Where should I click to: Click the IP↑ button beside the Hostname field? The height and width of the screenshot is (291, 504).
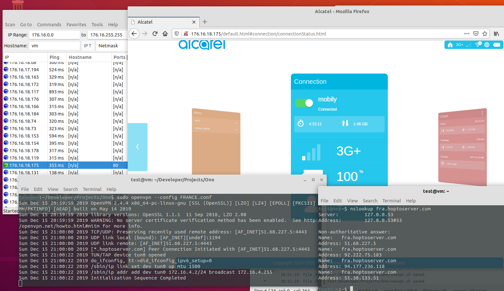(88, 46)
